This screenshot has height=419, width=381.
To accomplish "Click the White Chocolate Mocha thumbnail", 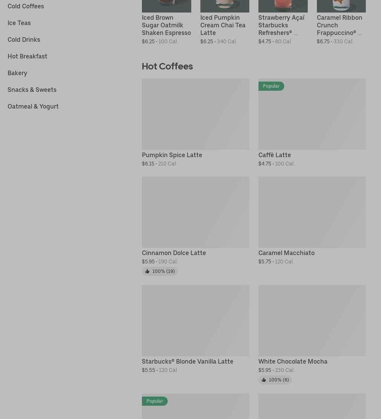I will [312, 320].
